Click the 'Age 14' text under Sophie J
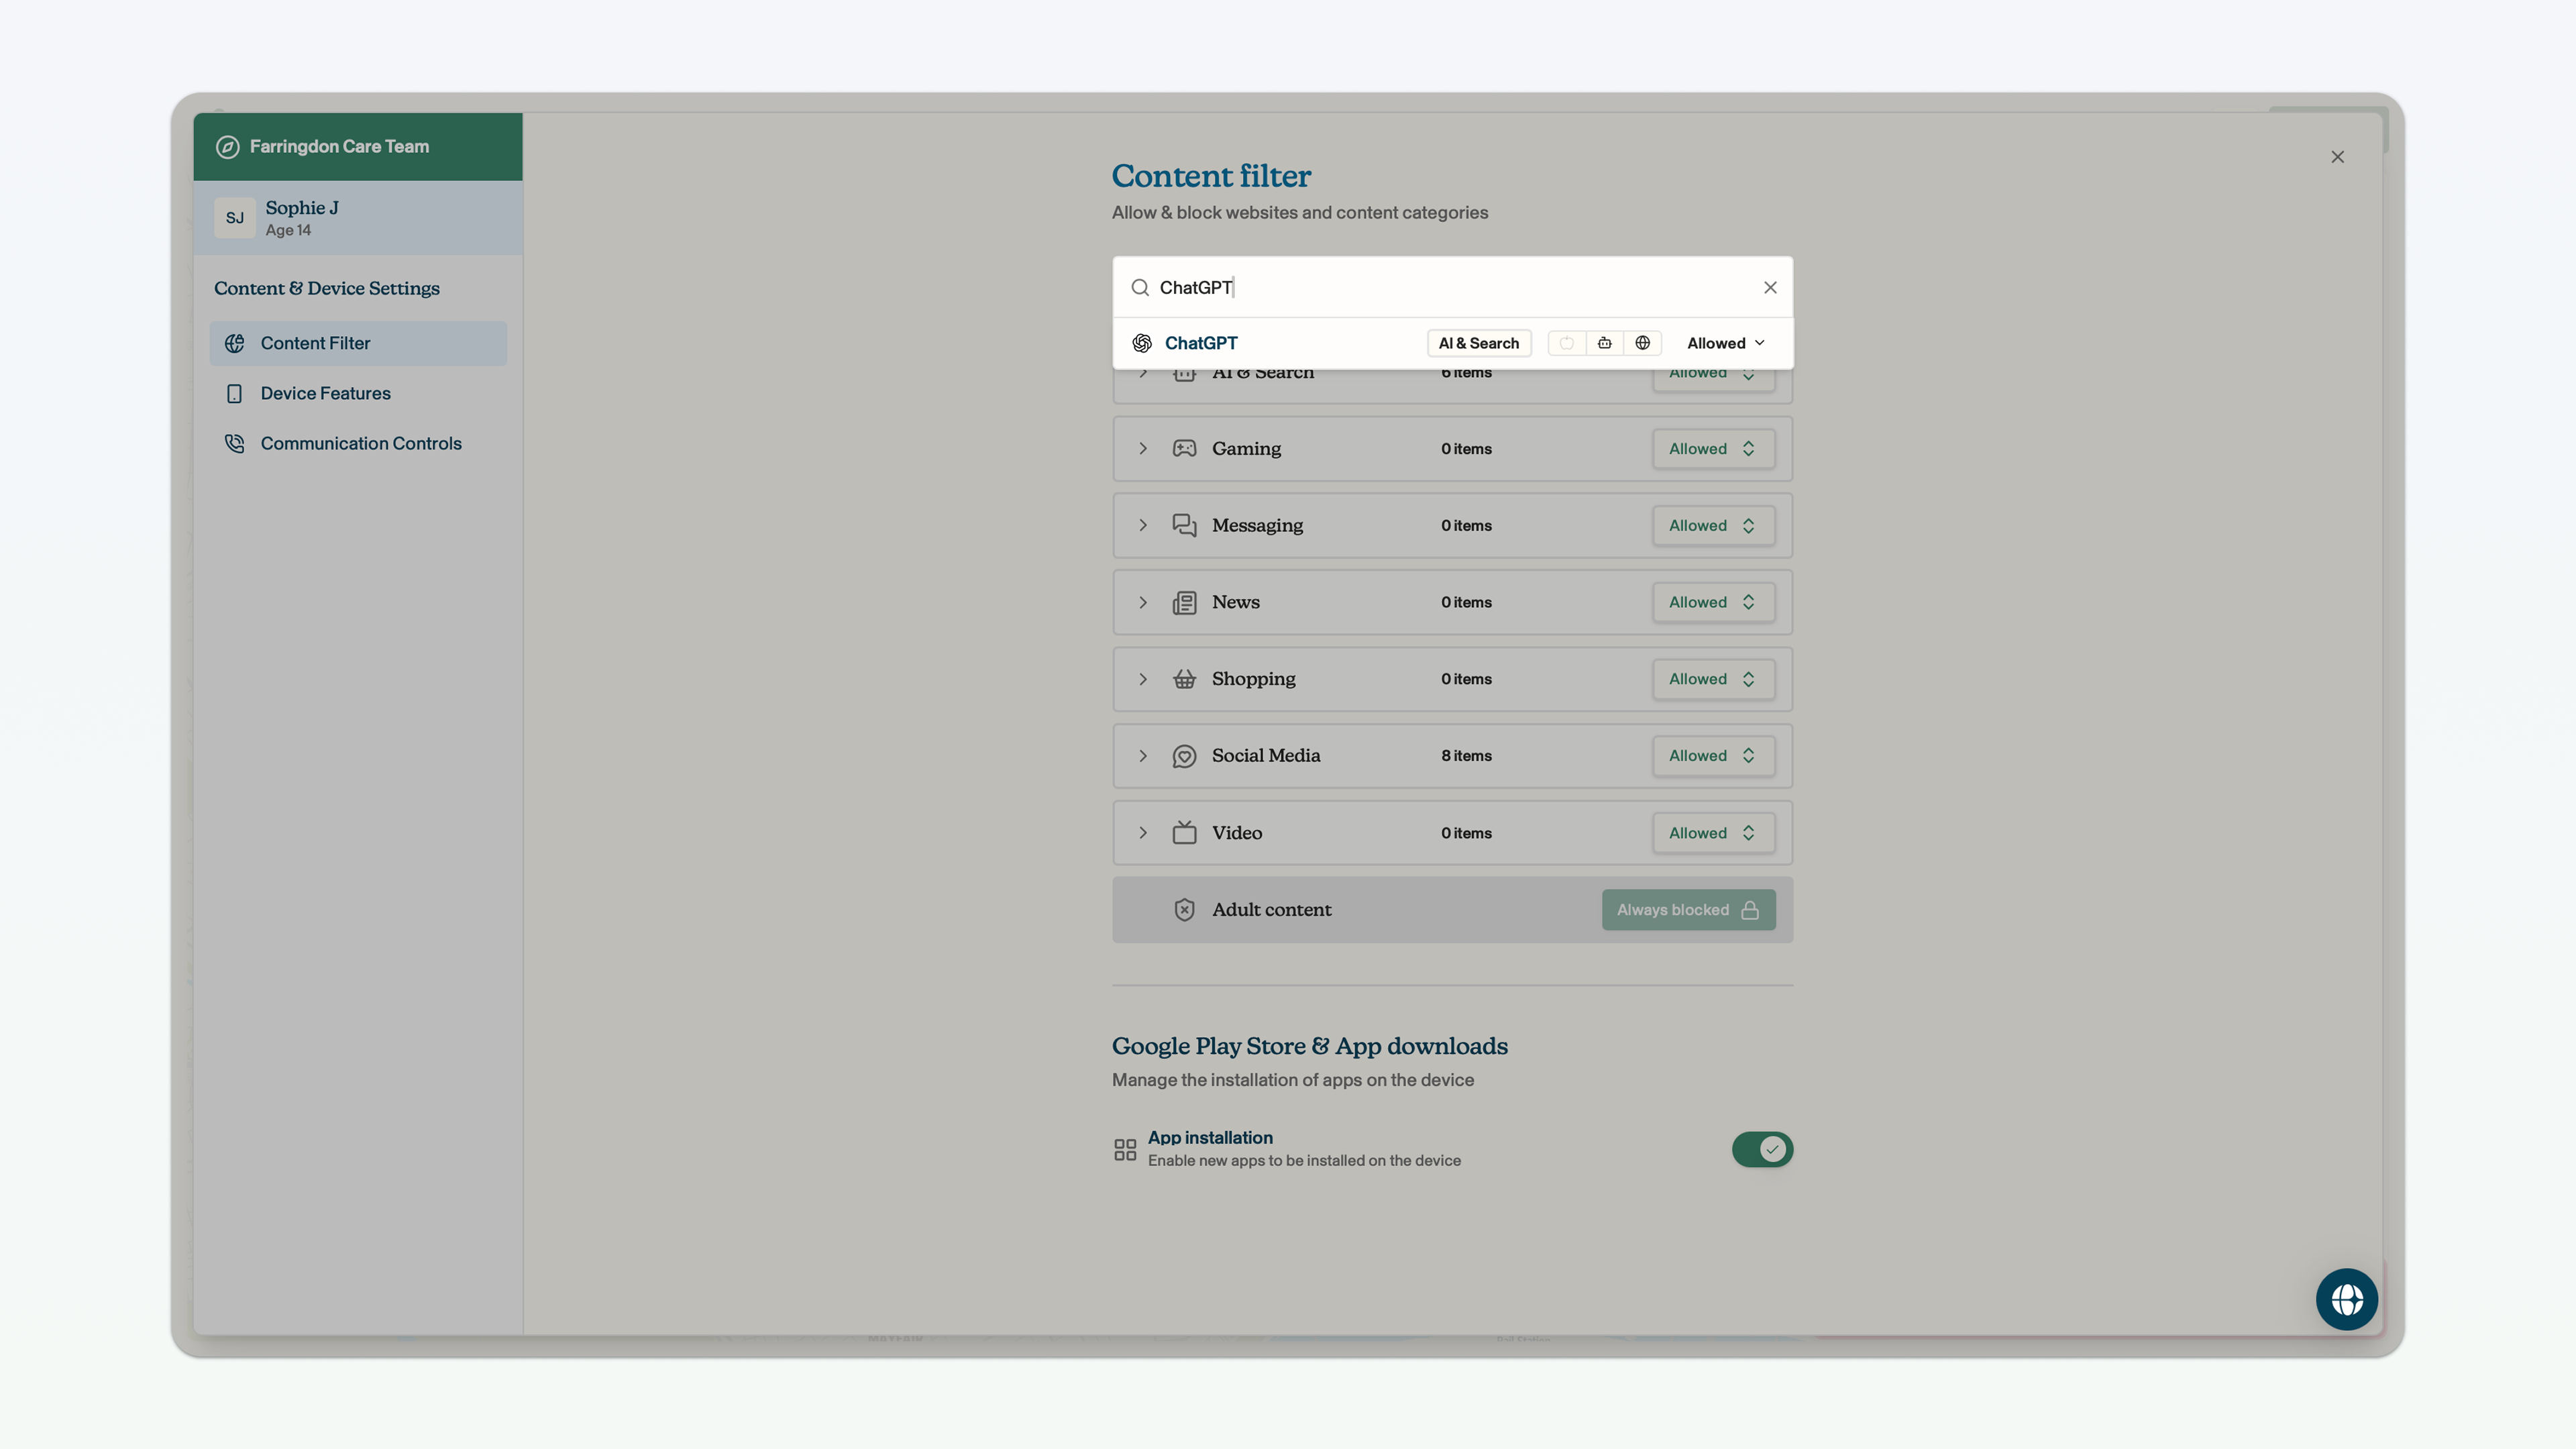 [288, 231]
